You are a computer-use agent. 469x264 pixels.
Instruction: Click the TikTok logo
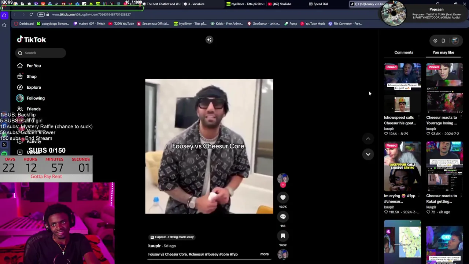pos(31,40)
